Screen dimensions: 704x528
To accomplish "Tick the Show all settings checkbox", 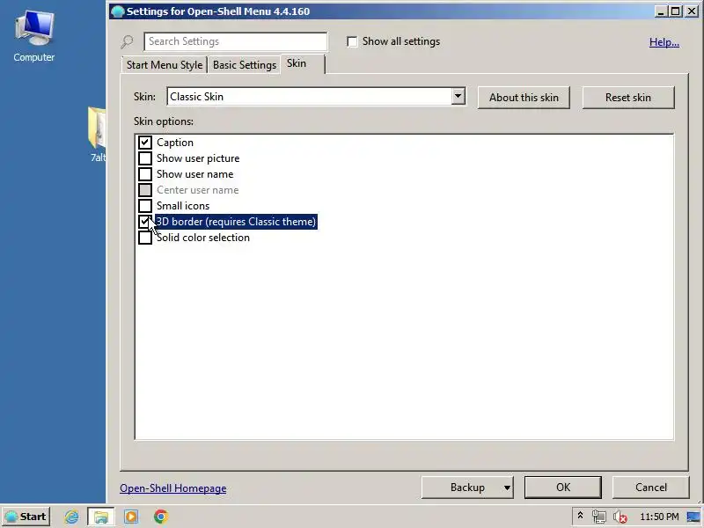I will (x=353, y=41).
